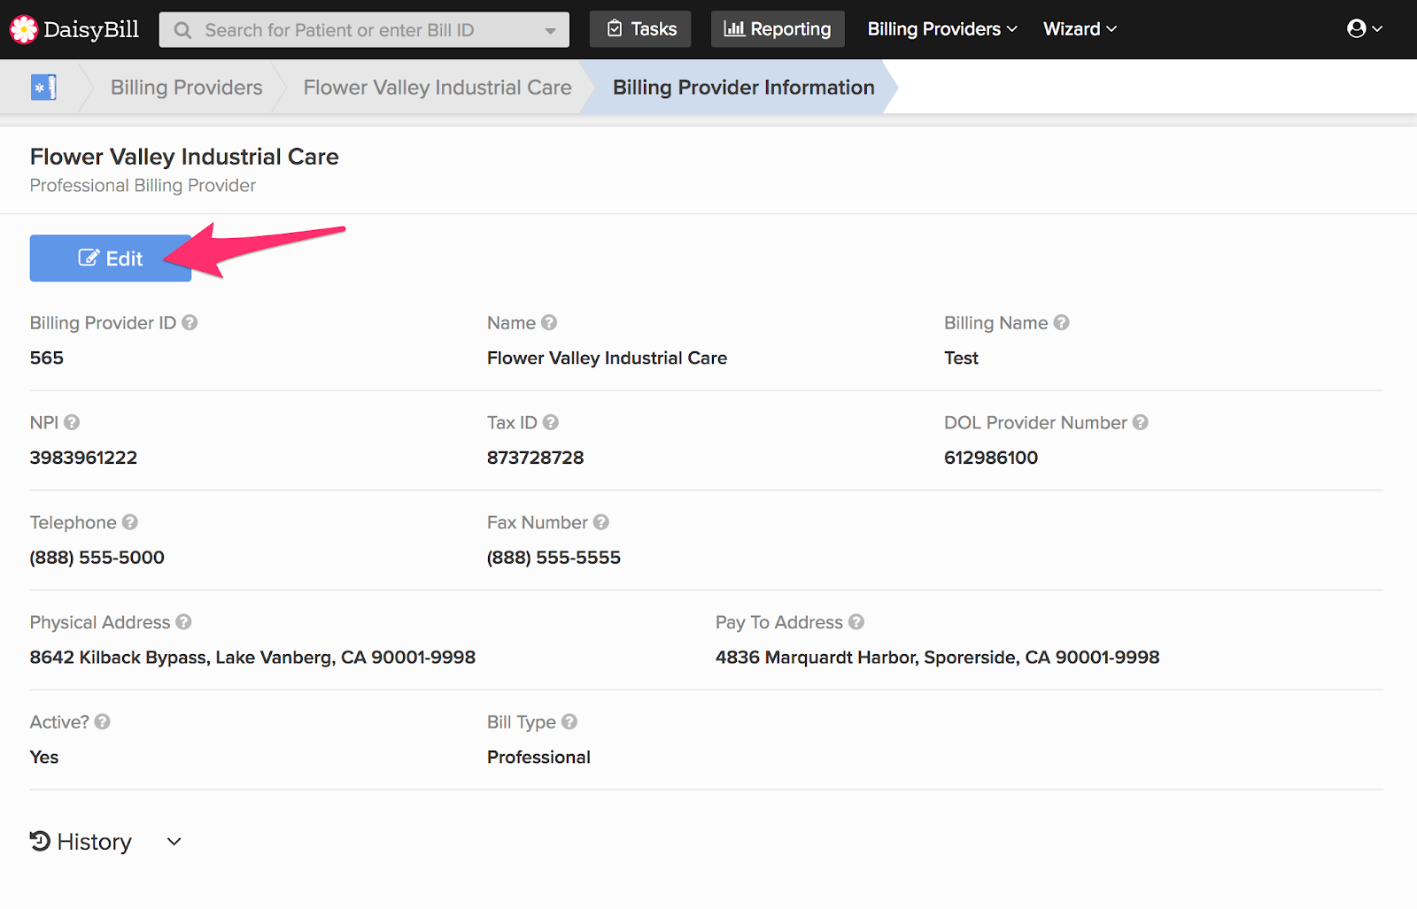The image size is (1417, 909).
Task: Open the Billing Providers menu
Action: [942, 29]
